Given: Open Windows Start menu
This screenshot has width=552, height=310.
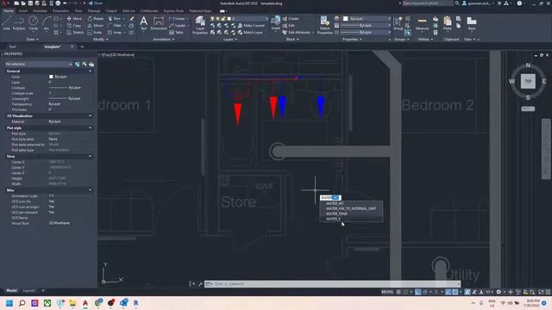Looking at the screenshot, I should tap(9, 303).
